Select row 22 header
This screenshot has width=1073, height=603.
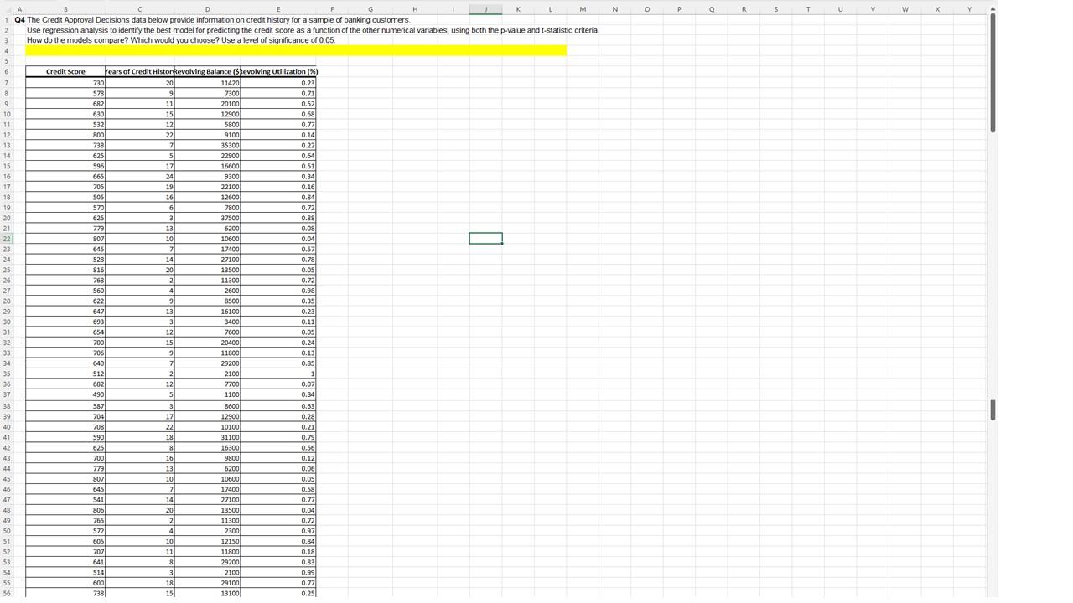pos(7,239)
